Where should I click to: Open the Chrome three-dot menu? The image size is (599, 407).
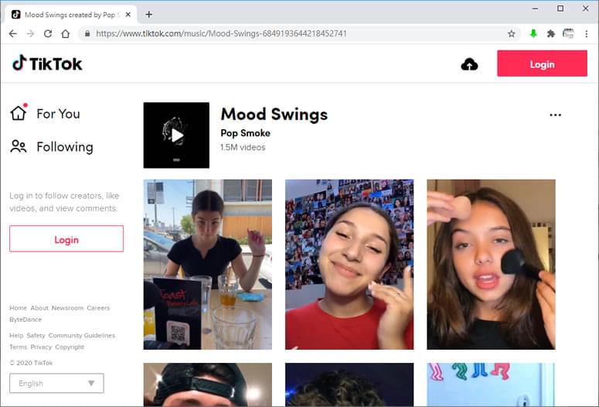pyautogui.click(x=587, y=34)
